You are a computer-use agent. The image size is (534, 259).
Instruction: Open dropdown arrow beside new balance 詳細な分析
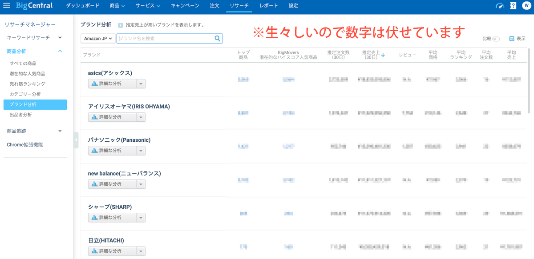(141, 184)
